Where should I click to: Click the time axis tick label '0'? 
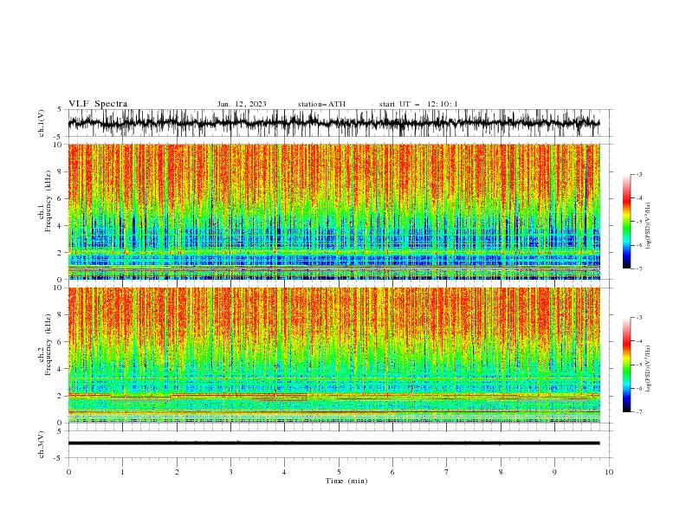click(x=68, y=472)
